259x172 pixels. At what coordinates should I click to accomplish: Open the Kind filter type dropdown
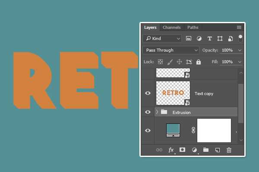coord(163,38)
